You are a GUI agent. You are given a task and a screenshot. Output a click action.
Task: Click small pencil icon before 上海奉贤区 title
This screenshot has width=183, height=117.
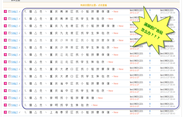19,112
